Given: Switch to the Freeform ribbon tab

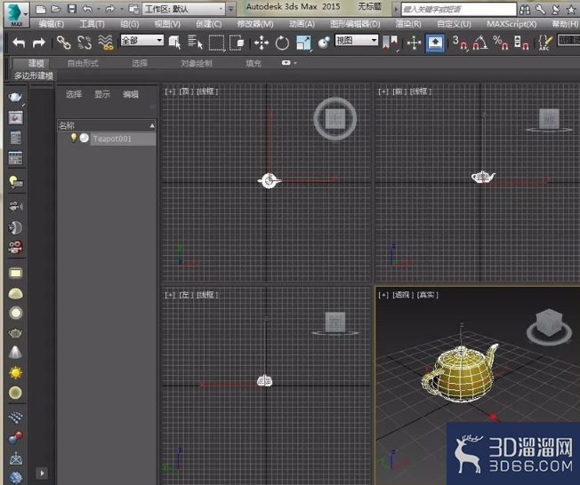Looking at the screenshot, I should pyautogui.click(x=83, y=63).
